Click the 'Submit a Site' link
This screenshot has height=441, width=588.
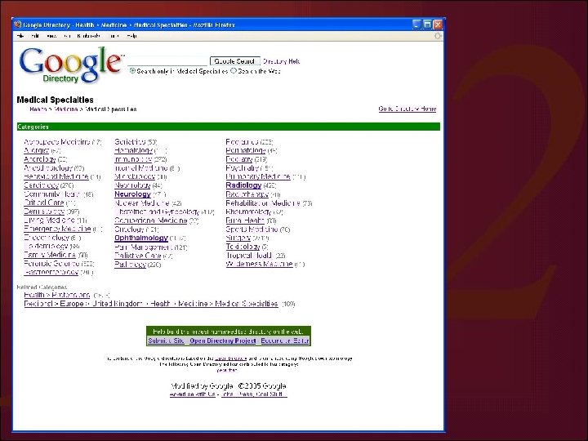[166, 341]
